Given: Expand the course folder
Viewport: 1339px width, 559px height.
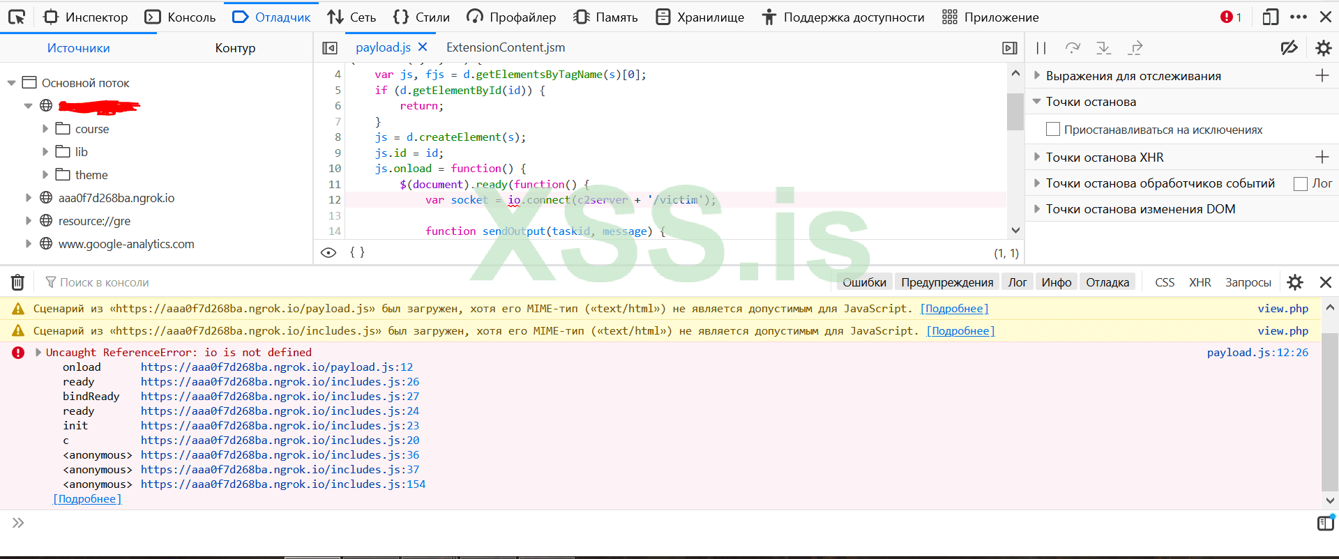Looking at the screenshot, I should pyautogui.click(x=45, y=129).
